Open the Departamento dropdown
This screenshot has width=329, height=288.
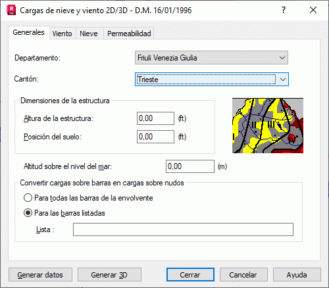pos(211,58)
